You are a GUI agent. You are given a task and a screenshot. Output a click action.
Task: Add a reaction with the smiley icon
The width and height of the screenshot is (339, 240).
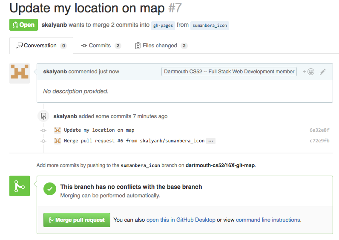[309, 72]
